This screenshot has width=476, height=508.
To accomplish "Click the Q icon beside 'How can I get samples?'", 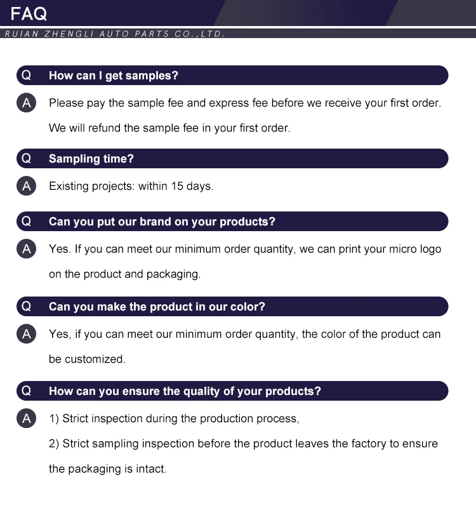I will [x=26, y=76].
